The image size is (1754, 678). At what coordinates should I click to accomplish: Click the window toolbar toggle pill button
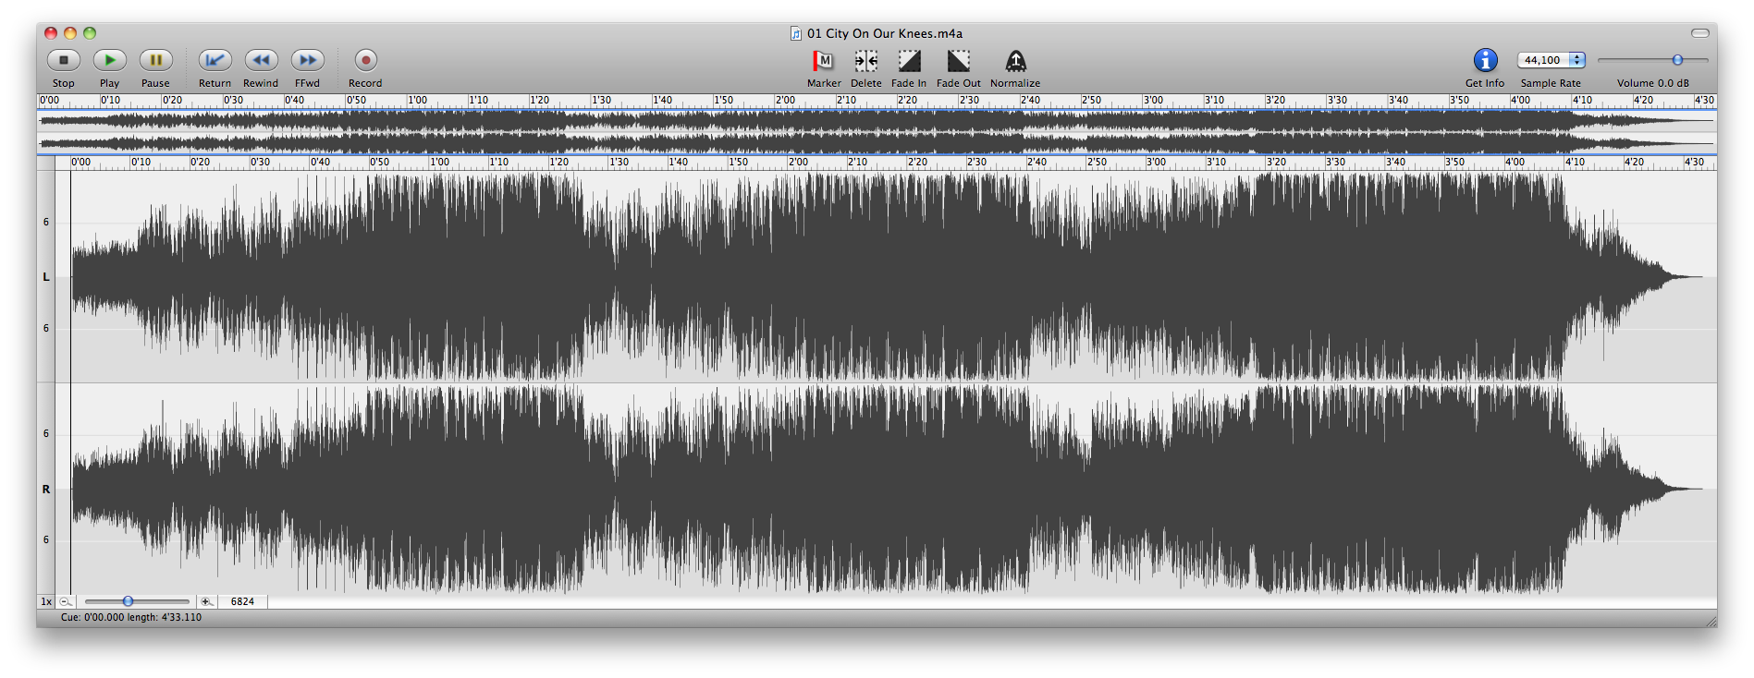pos(1700,33)
